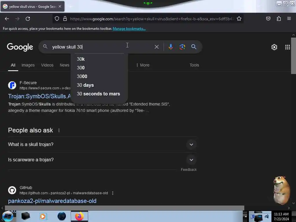Clear the search box with the X icon
Image resolution: width=296 pixels, height=222 pixels.
click(157, 47)
